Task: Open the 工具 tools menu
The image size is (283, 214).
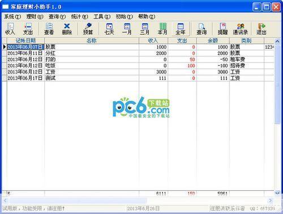Action: coord(102,16)
